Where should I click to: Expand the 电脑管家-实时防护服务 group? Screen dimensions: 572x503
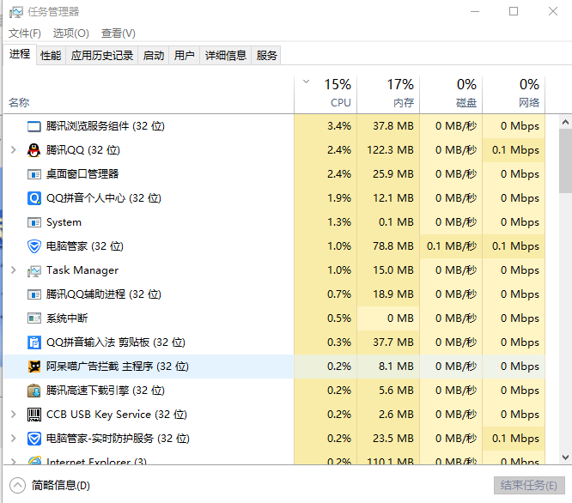coord(14,438)
